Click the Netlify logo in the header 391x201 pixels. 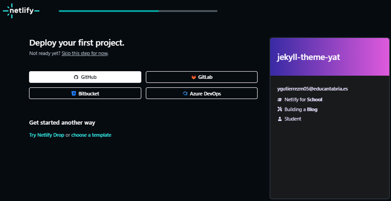21,11
